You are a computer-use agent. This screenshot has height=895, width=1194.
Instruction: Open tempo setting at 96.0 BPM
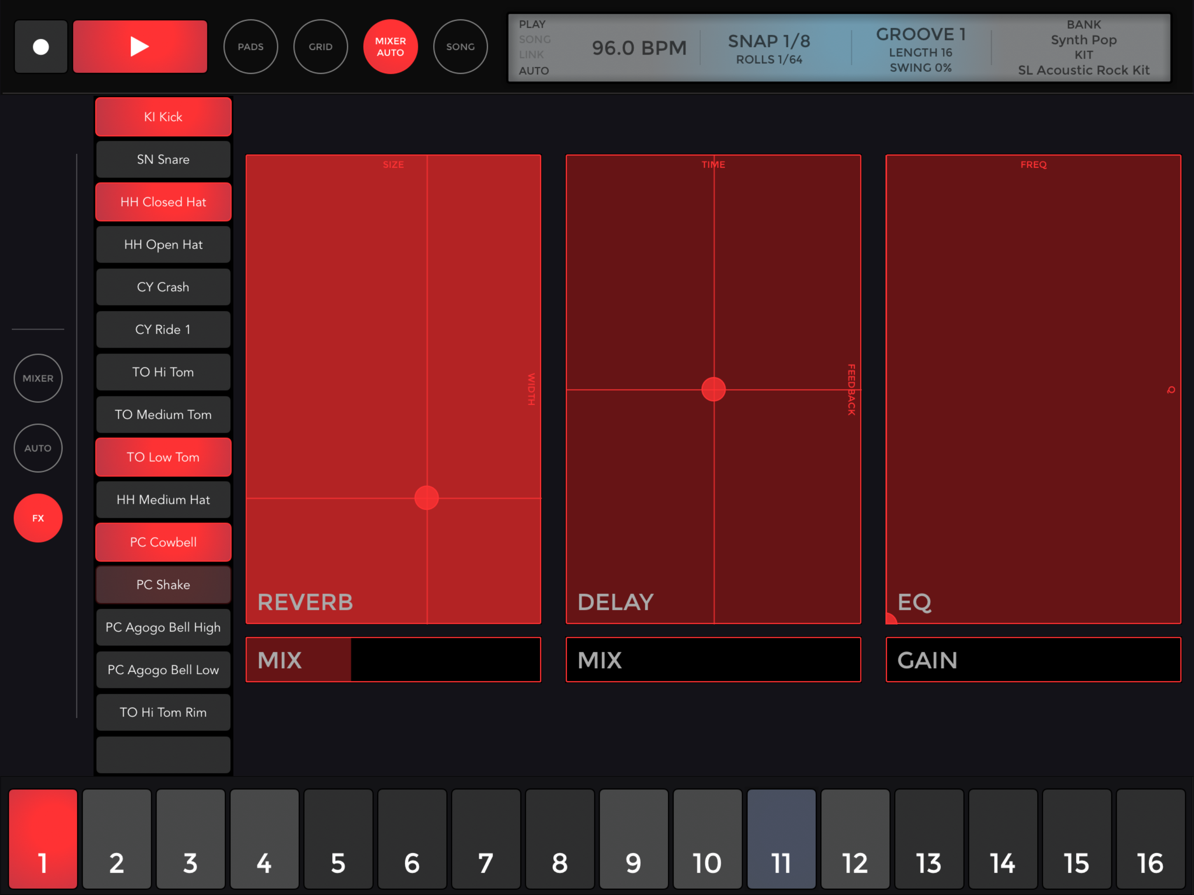639,48
